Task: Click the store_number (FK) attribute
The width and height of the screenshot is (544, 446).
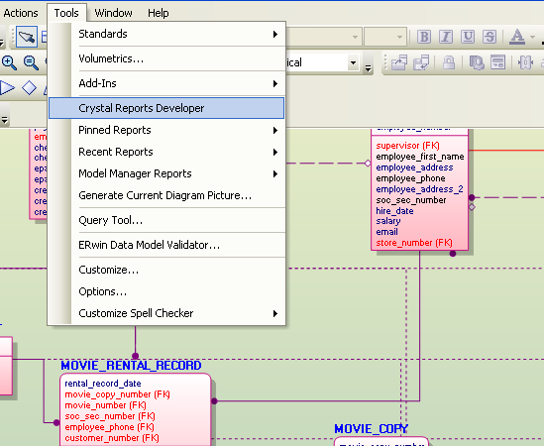Action: (x=414, y=243)
